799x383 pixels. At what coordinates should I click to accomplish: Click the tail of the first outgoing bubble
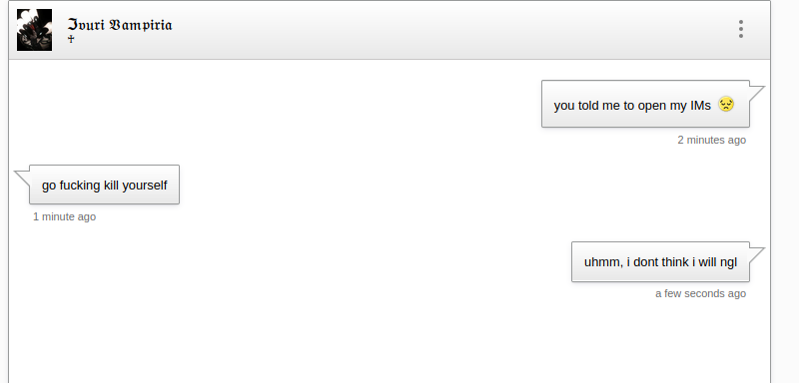pos(756,94)
